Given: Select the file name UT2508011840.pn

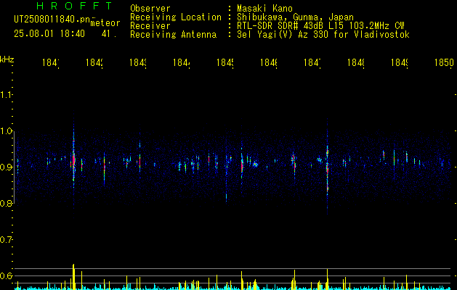Looking at the screenshot, I should pyautogui.click(x=52, y=20).
